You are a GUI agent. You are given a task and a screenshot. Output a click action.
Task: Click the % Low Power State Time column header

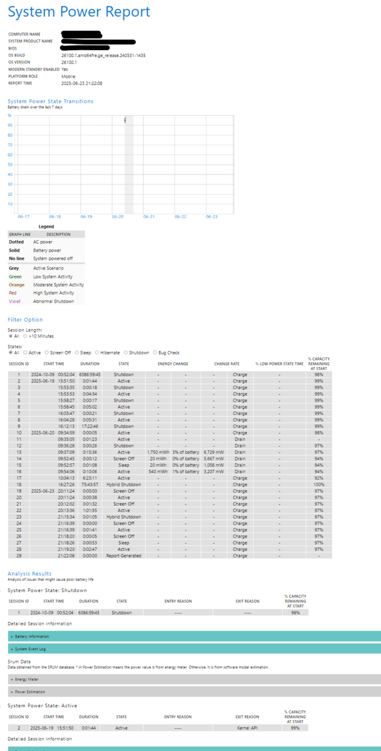(x=279, y=364)
